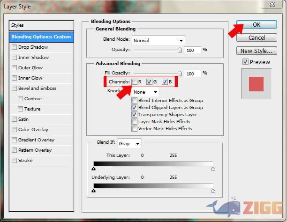The width and height of the screenshot is (287, 222).
Task: Click the Fill Opacity value field
Action: 192,74
